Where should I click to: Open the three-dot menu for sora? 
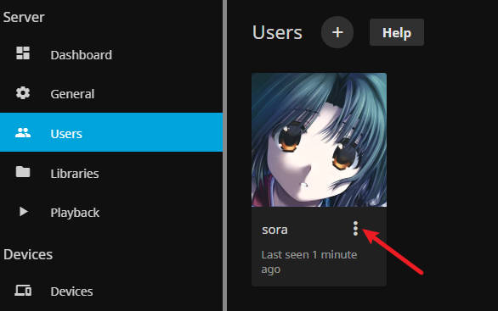point(355,228)
